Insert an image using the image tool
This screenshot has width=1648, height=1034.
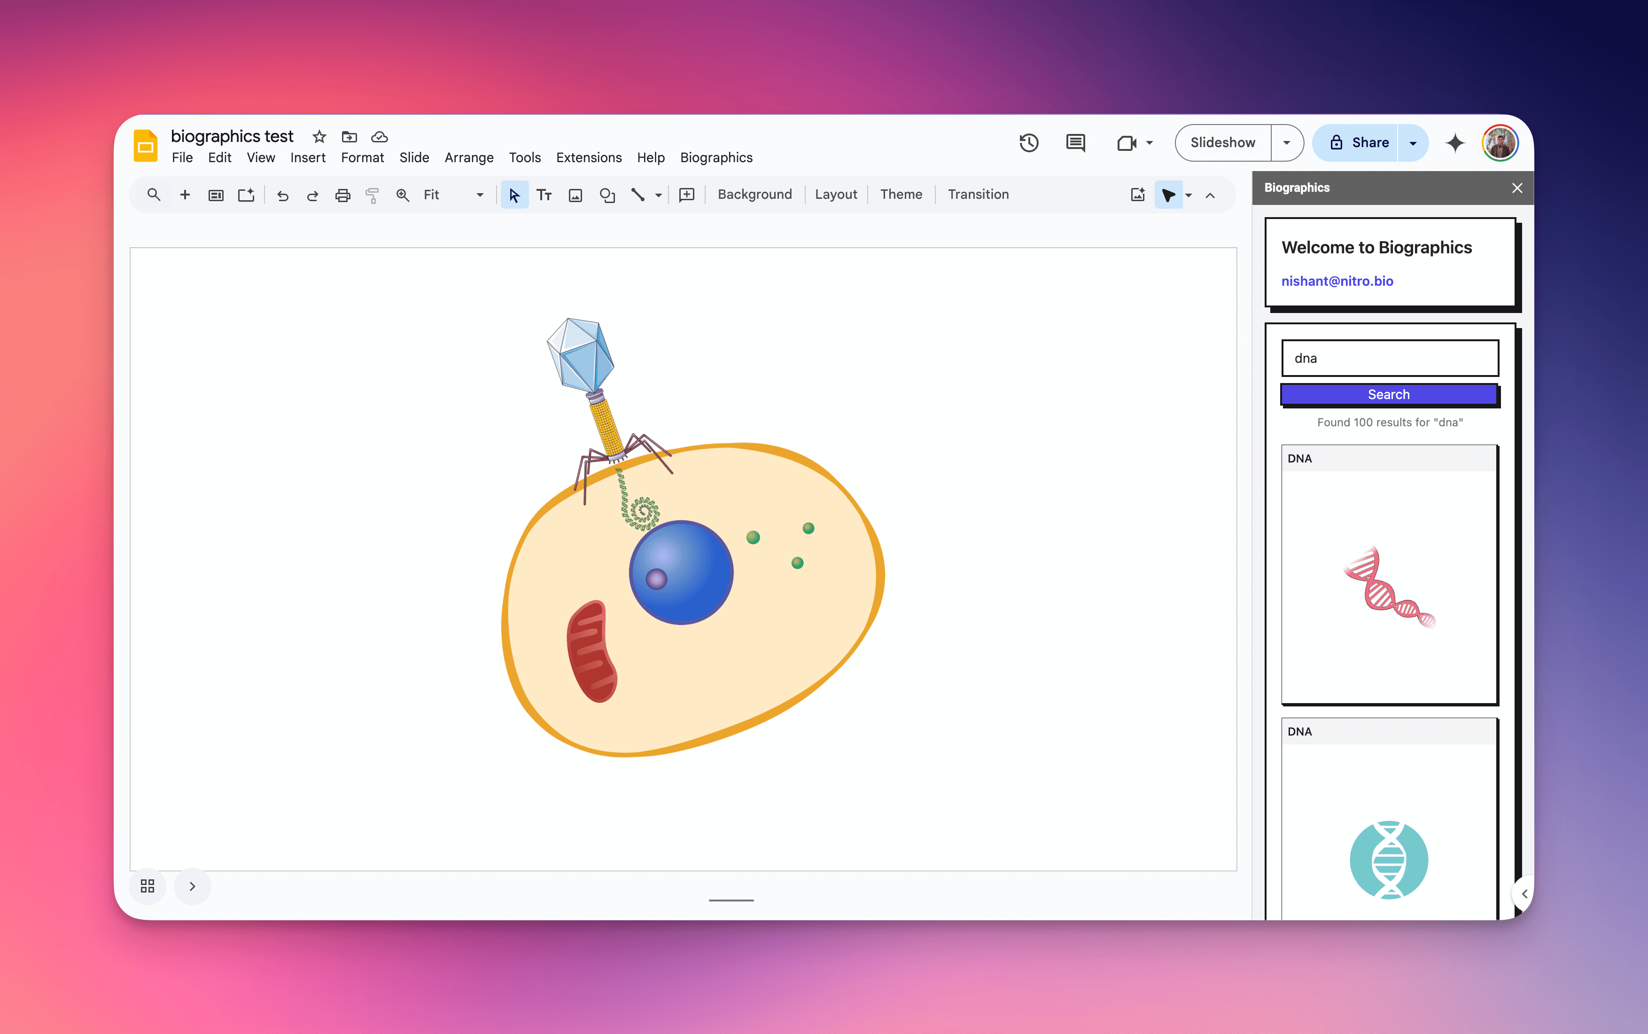pyautogui.click(x=575, y=195)
